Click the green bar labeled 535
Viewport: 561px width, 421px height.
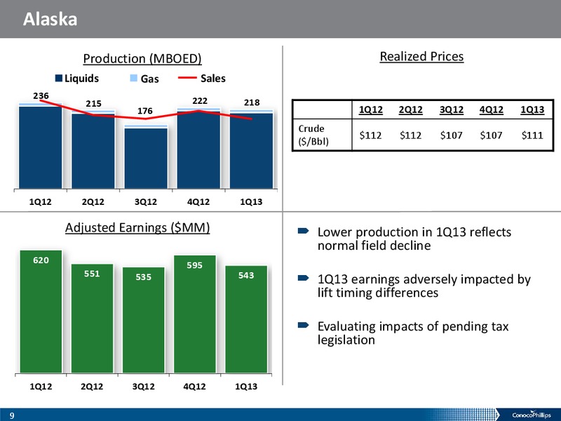click(144, 320)
